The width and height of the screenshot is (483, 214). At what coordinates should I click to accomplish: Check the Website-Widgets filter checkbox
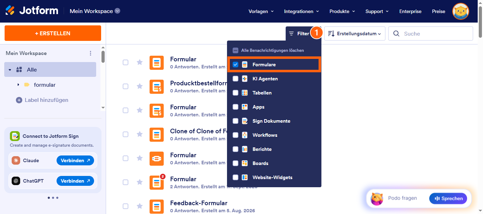tap(235, 177)
